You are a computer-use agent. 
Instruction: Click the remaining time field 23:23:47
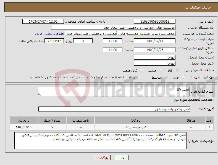(x=54, y=41)
